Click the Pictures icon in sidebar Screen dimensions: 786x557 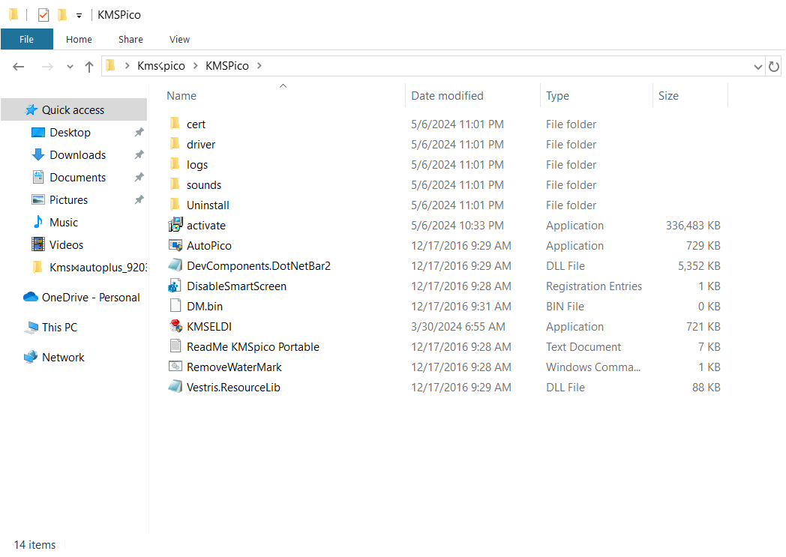pyautogui.click(x=38, y=200)
